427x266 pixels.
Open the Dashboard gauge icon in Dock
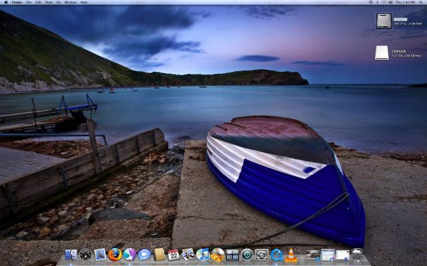click(x=85, y=255)
